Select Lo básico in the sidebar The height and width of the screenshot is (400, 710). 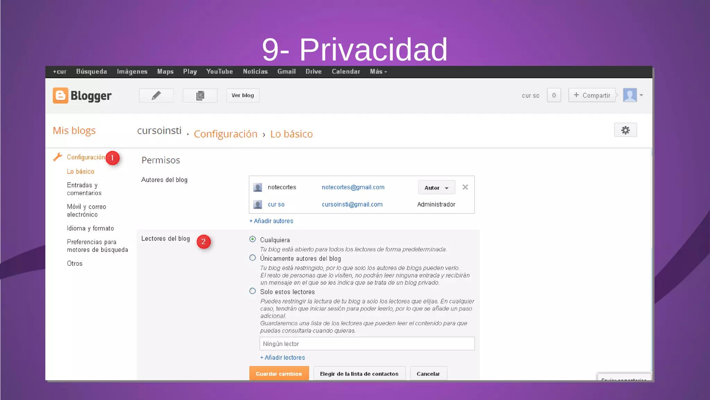pos(81,172)
